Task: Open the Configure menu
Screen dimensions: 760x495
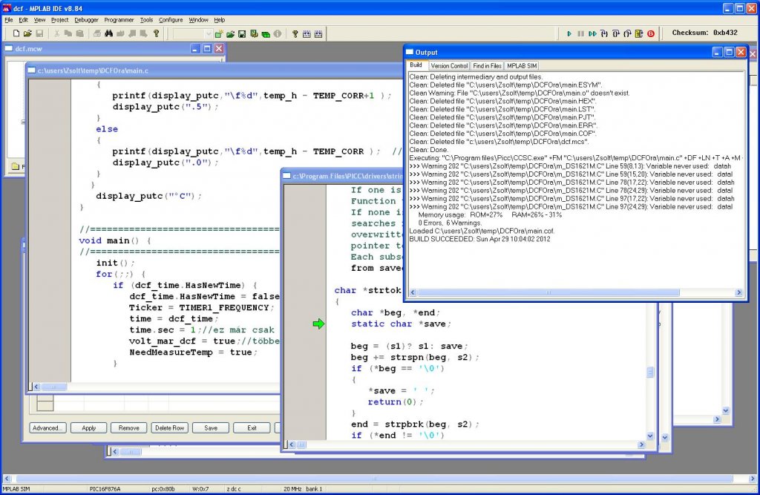Action: tap(171, 19)
